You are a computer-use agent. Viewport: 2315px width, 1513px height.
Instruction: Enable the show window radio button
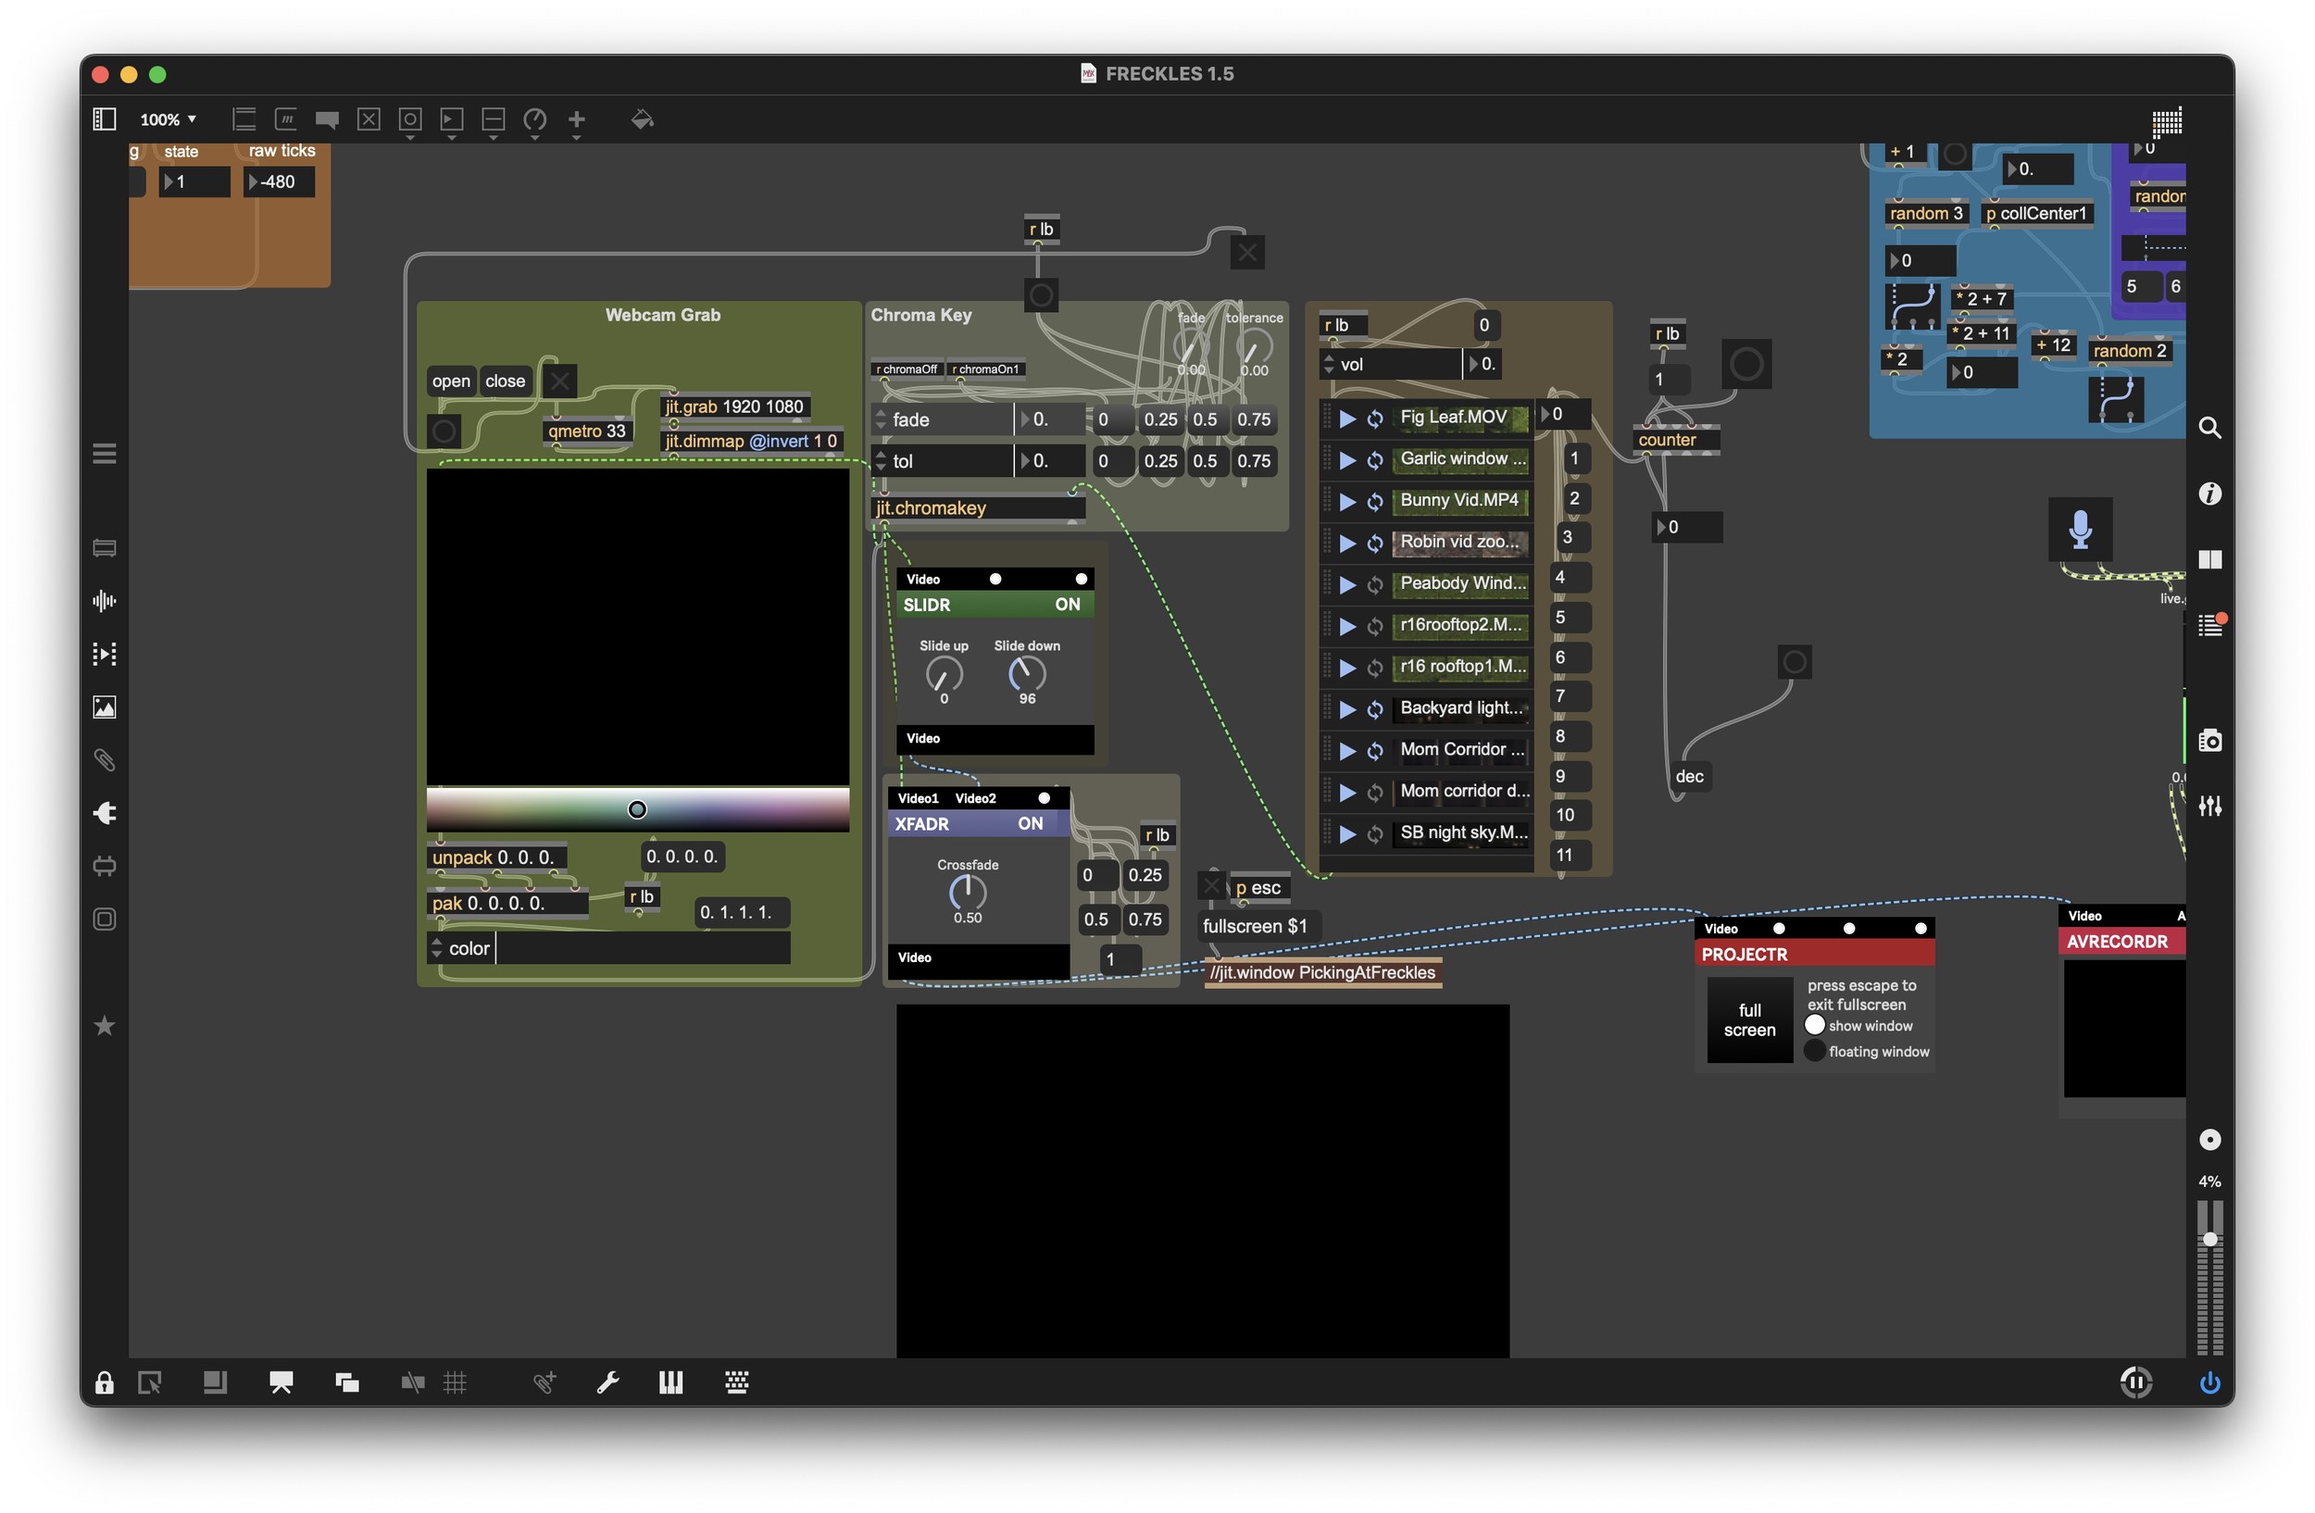click(x=1814, y=1025)
